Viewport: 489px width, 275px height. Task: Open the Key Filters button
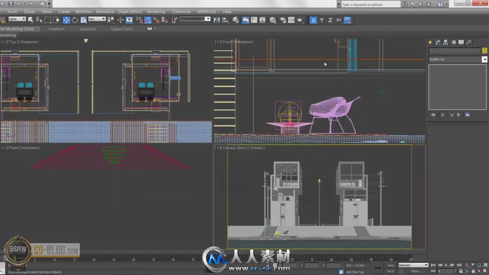[417, 271]
